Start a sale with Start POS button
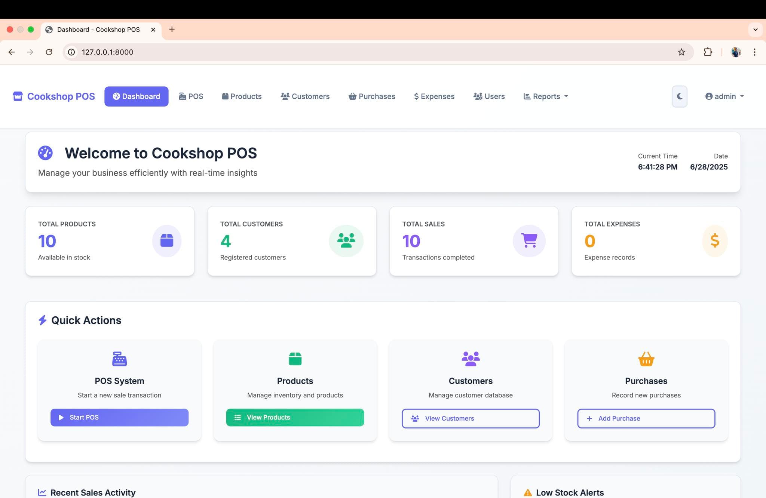 click(x=120, y=418)
